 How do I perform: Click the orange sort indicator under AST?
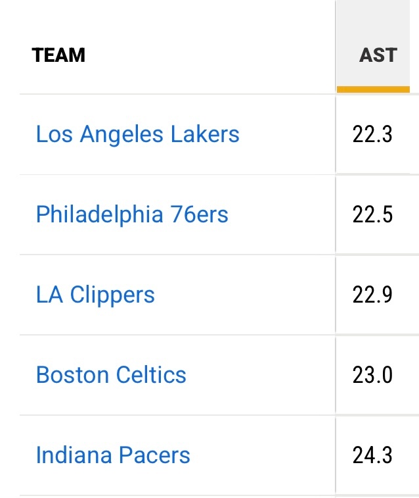pyautogui.click(x=373, y=89)
